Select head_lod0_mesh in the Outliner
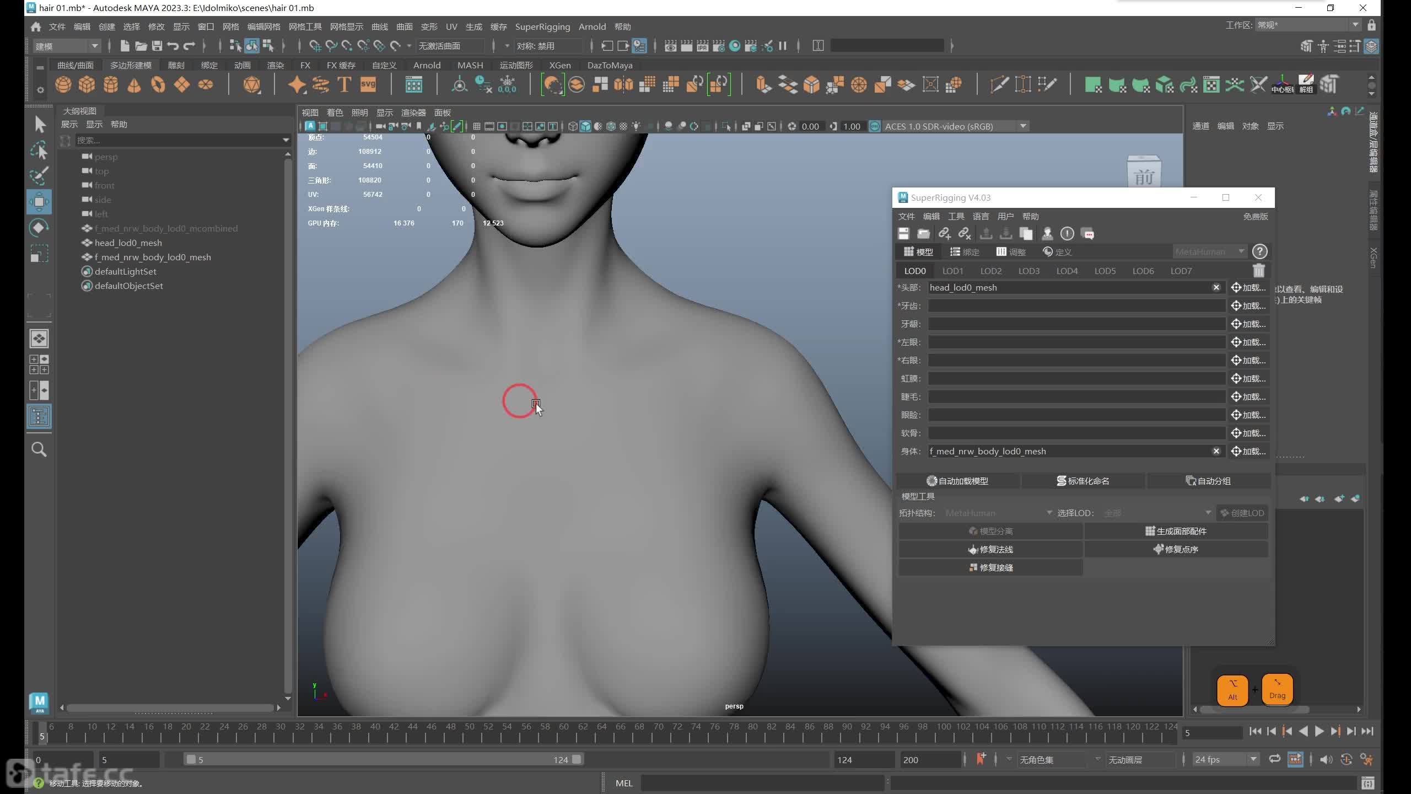This screenshot has width=1411, height=794. tap(128, 243)
